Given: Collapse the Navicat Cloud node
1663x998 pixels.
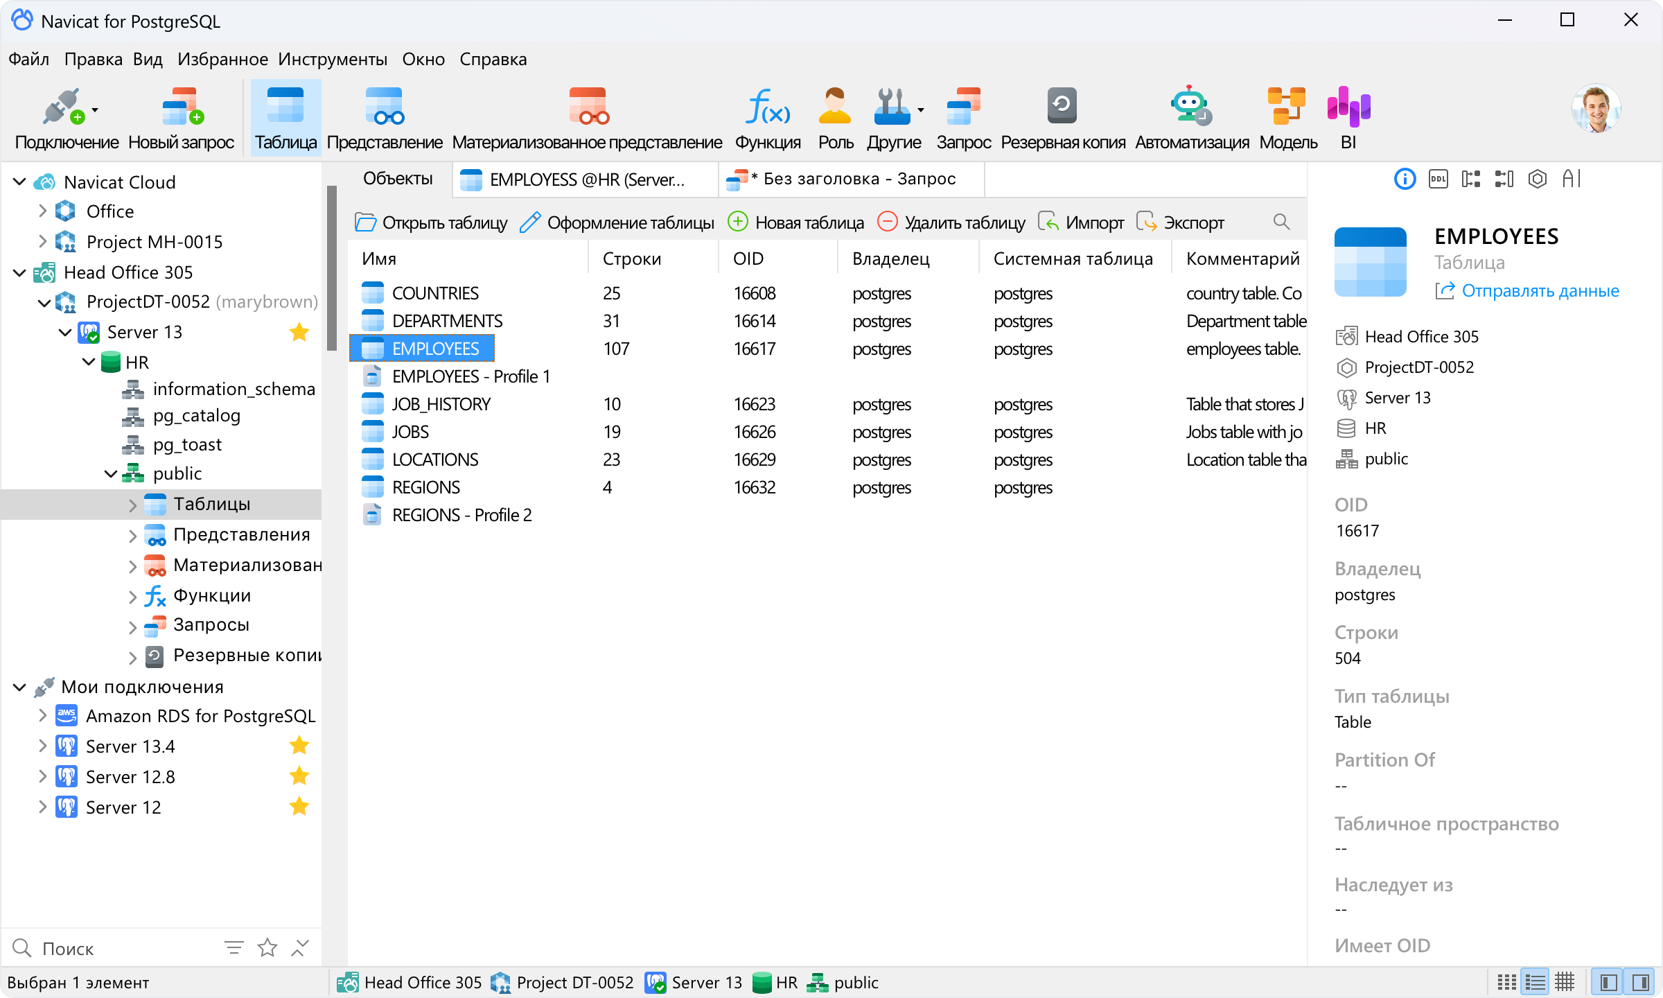Looking at the screenshot, I should pos(20,182).
